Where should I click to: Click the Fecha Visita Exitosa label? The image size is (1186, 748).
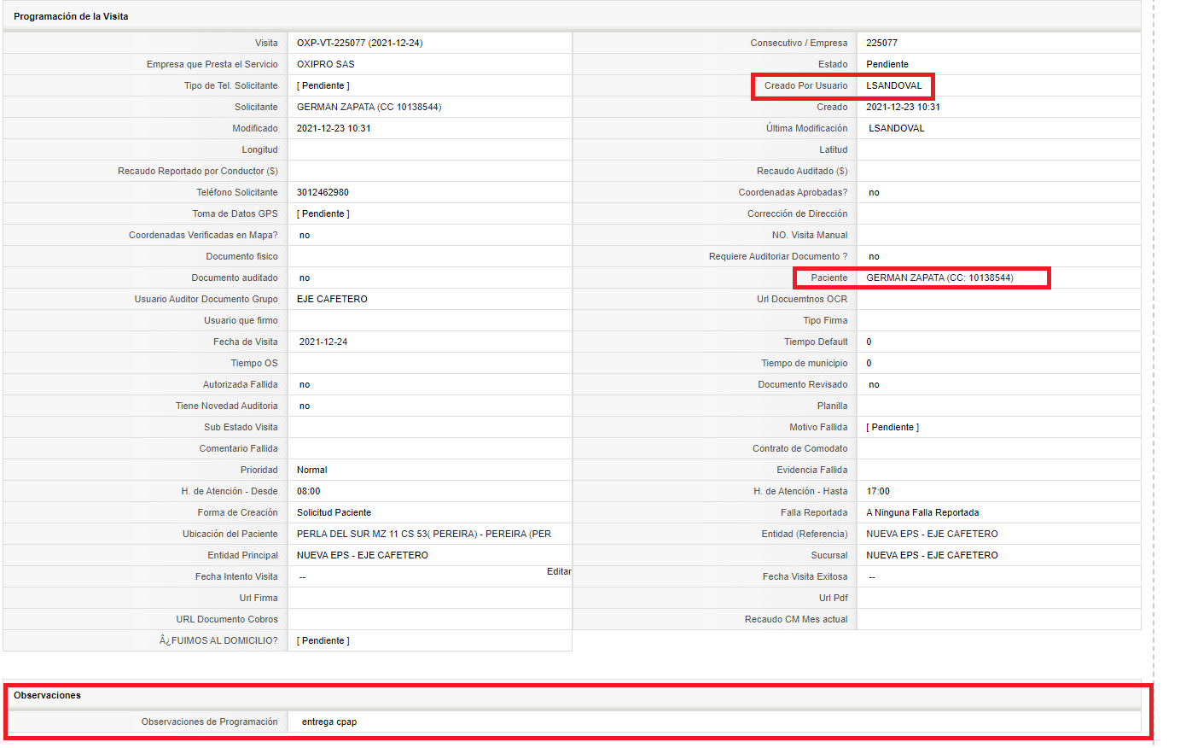pos(805,576)
